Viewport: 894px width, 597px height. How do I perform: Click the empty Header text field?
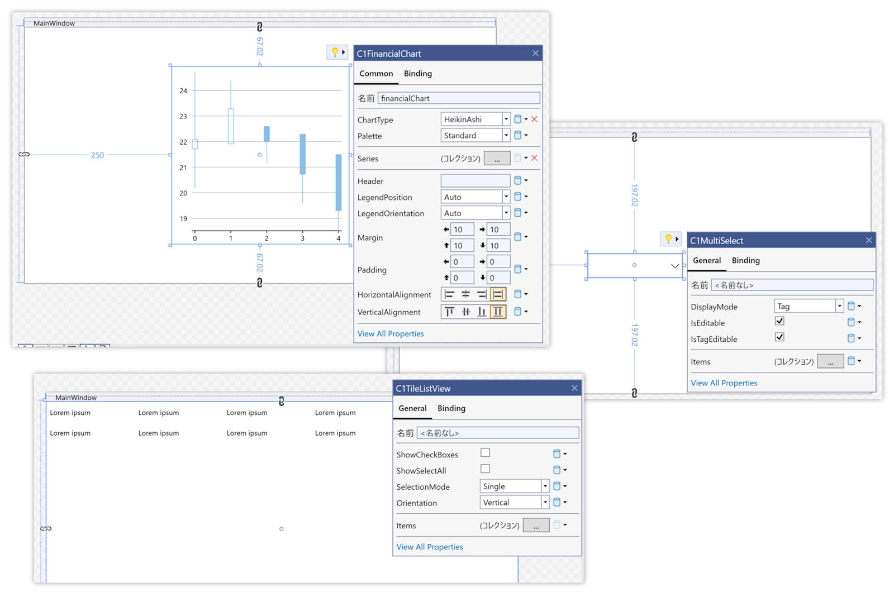(475, 180)
